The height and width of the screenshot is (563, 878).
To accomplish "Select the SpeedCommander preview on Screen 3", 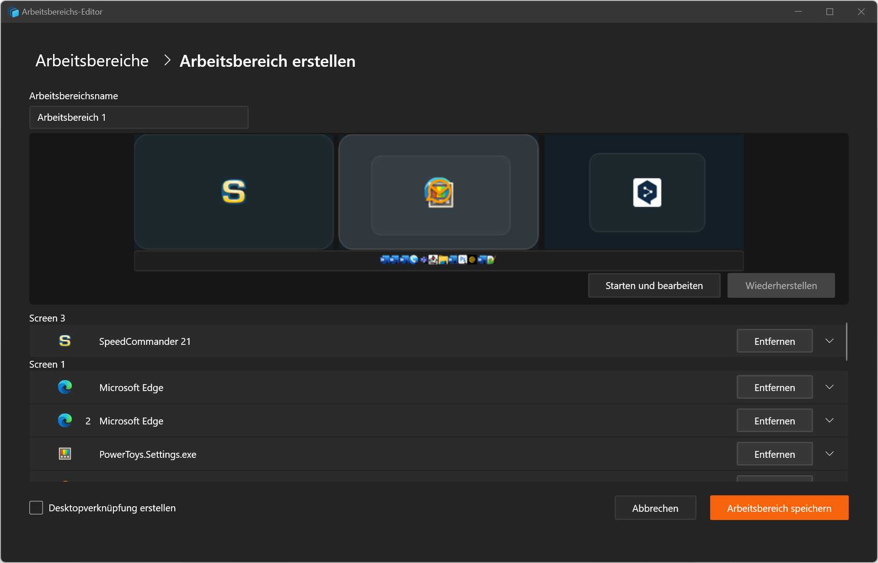I will click(234, 192).
